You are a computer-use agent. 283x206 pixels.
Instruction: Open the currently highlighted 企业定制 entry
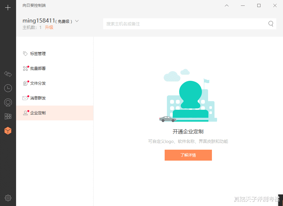pos(38,113)
